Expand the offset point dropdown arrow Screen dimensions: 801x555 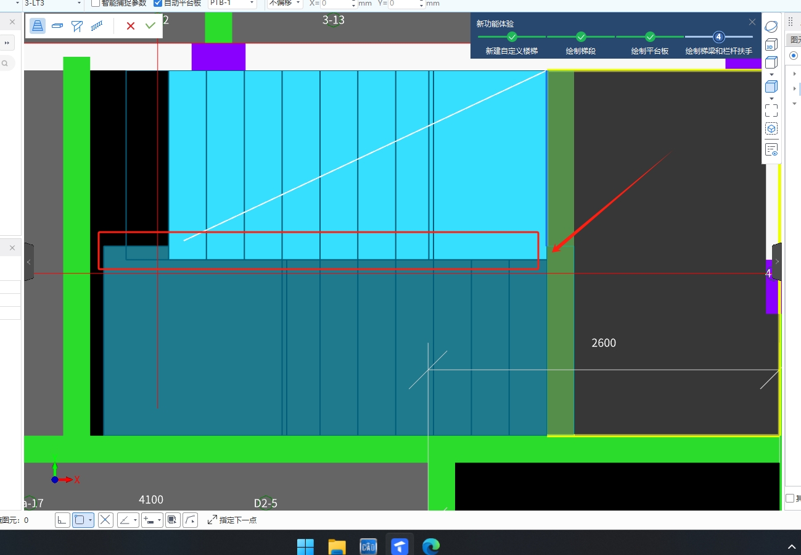[x=159, y=520]
